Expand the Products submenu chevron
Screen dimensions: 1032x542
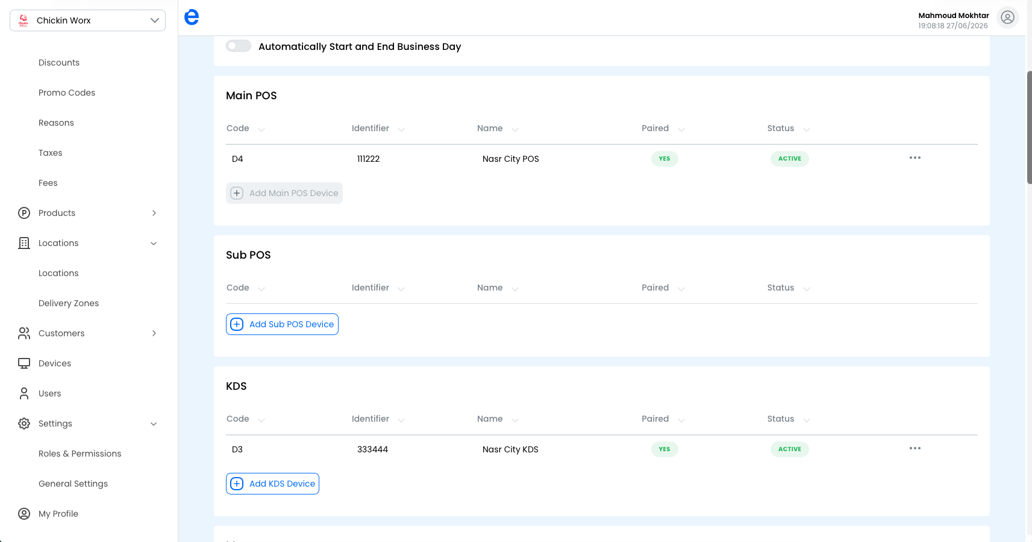coord(154,213)
